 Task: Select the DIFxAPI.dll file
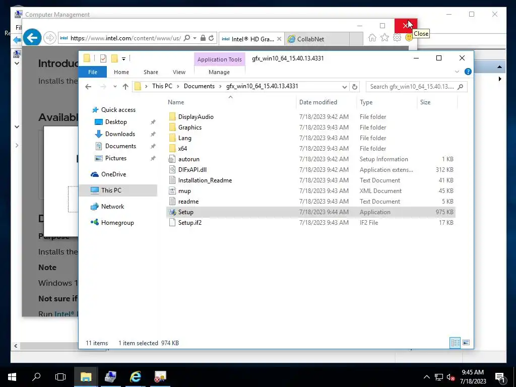(192, 169)
